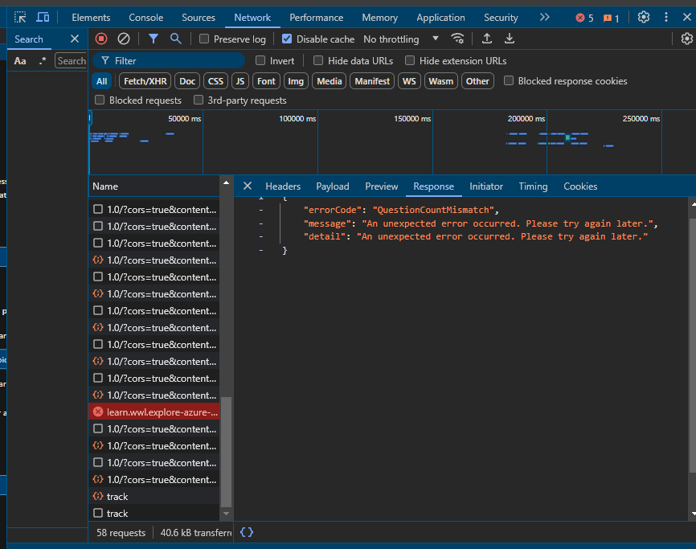The height and width of the screenshot is (549, 696).
Task: Select the failed learn.wwl.explore-azure request
Action: coord(154,412)
